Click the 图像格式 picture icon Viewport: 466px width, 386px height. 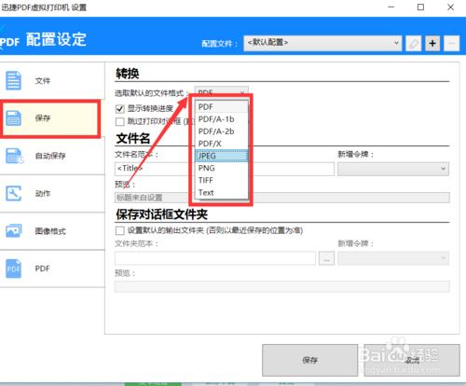(x=14, y=230)
